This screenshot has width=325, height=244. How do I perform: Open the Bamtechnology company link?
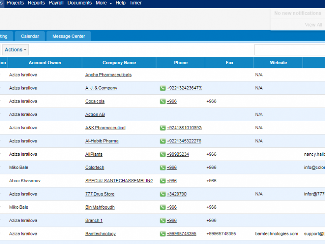[100, 234]
